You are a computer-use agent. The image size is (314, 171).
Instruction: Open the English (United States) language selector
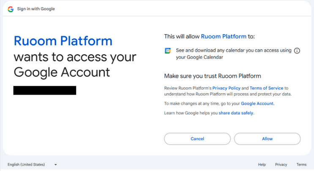26,165
